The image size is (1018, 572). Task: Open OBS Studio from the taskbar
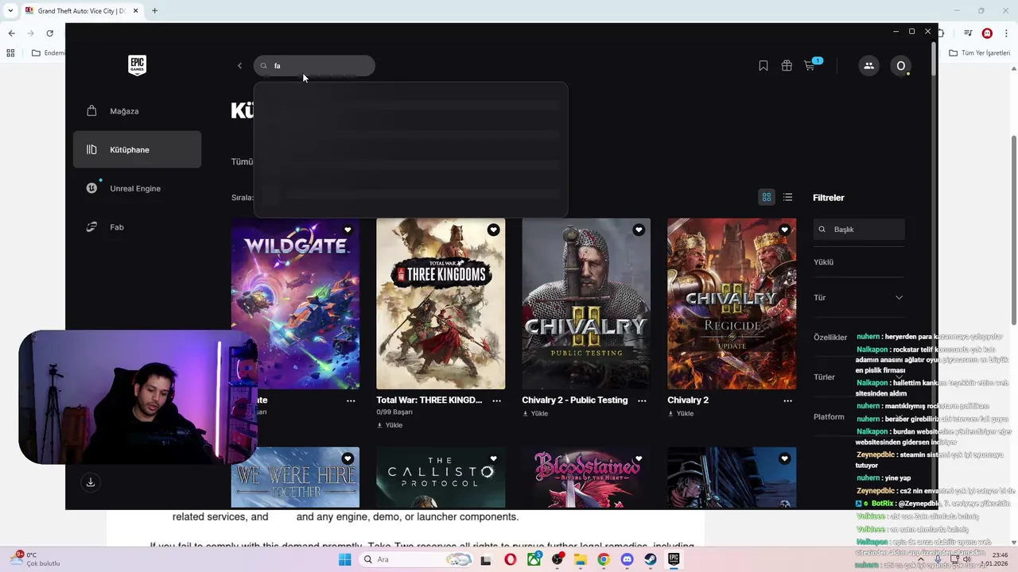557,559
